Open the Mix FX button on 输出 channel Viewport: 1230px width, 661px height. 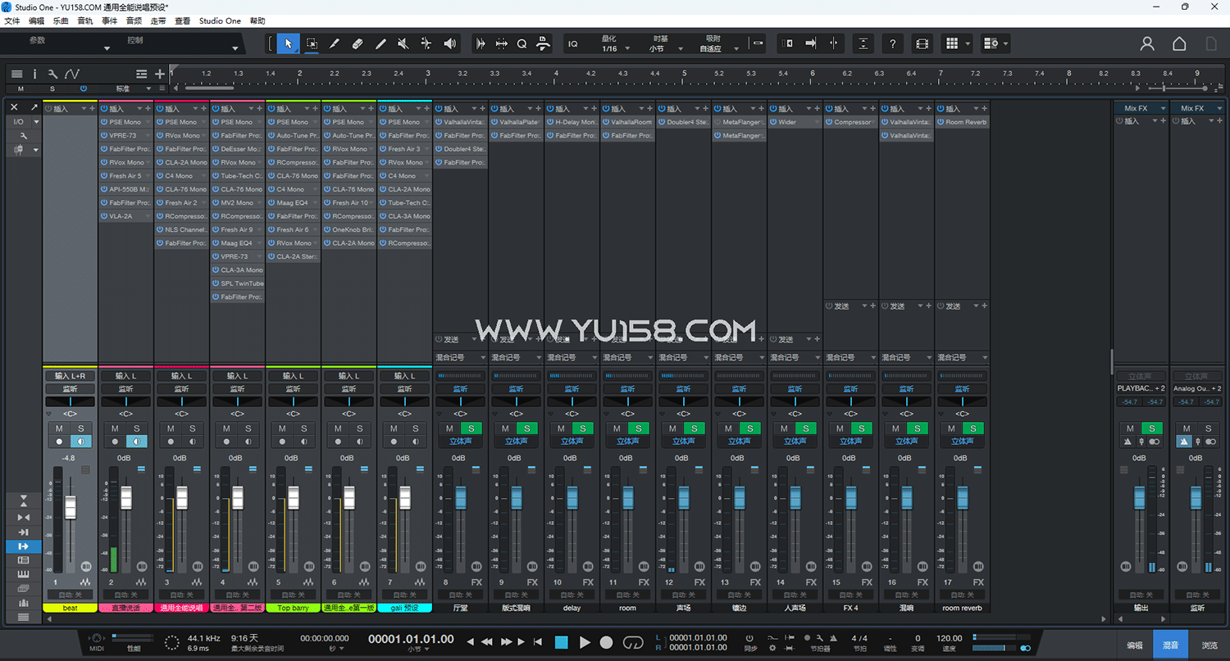1141,108
